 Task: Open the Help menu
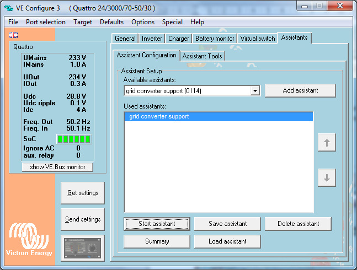click(x=197, y=22)
